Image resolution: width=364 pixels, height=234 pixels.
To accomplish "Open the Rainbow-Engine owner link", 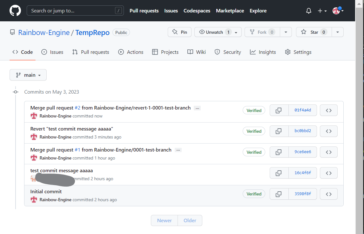I will (44, 32).
